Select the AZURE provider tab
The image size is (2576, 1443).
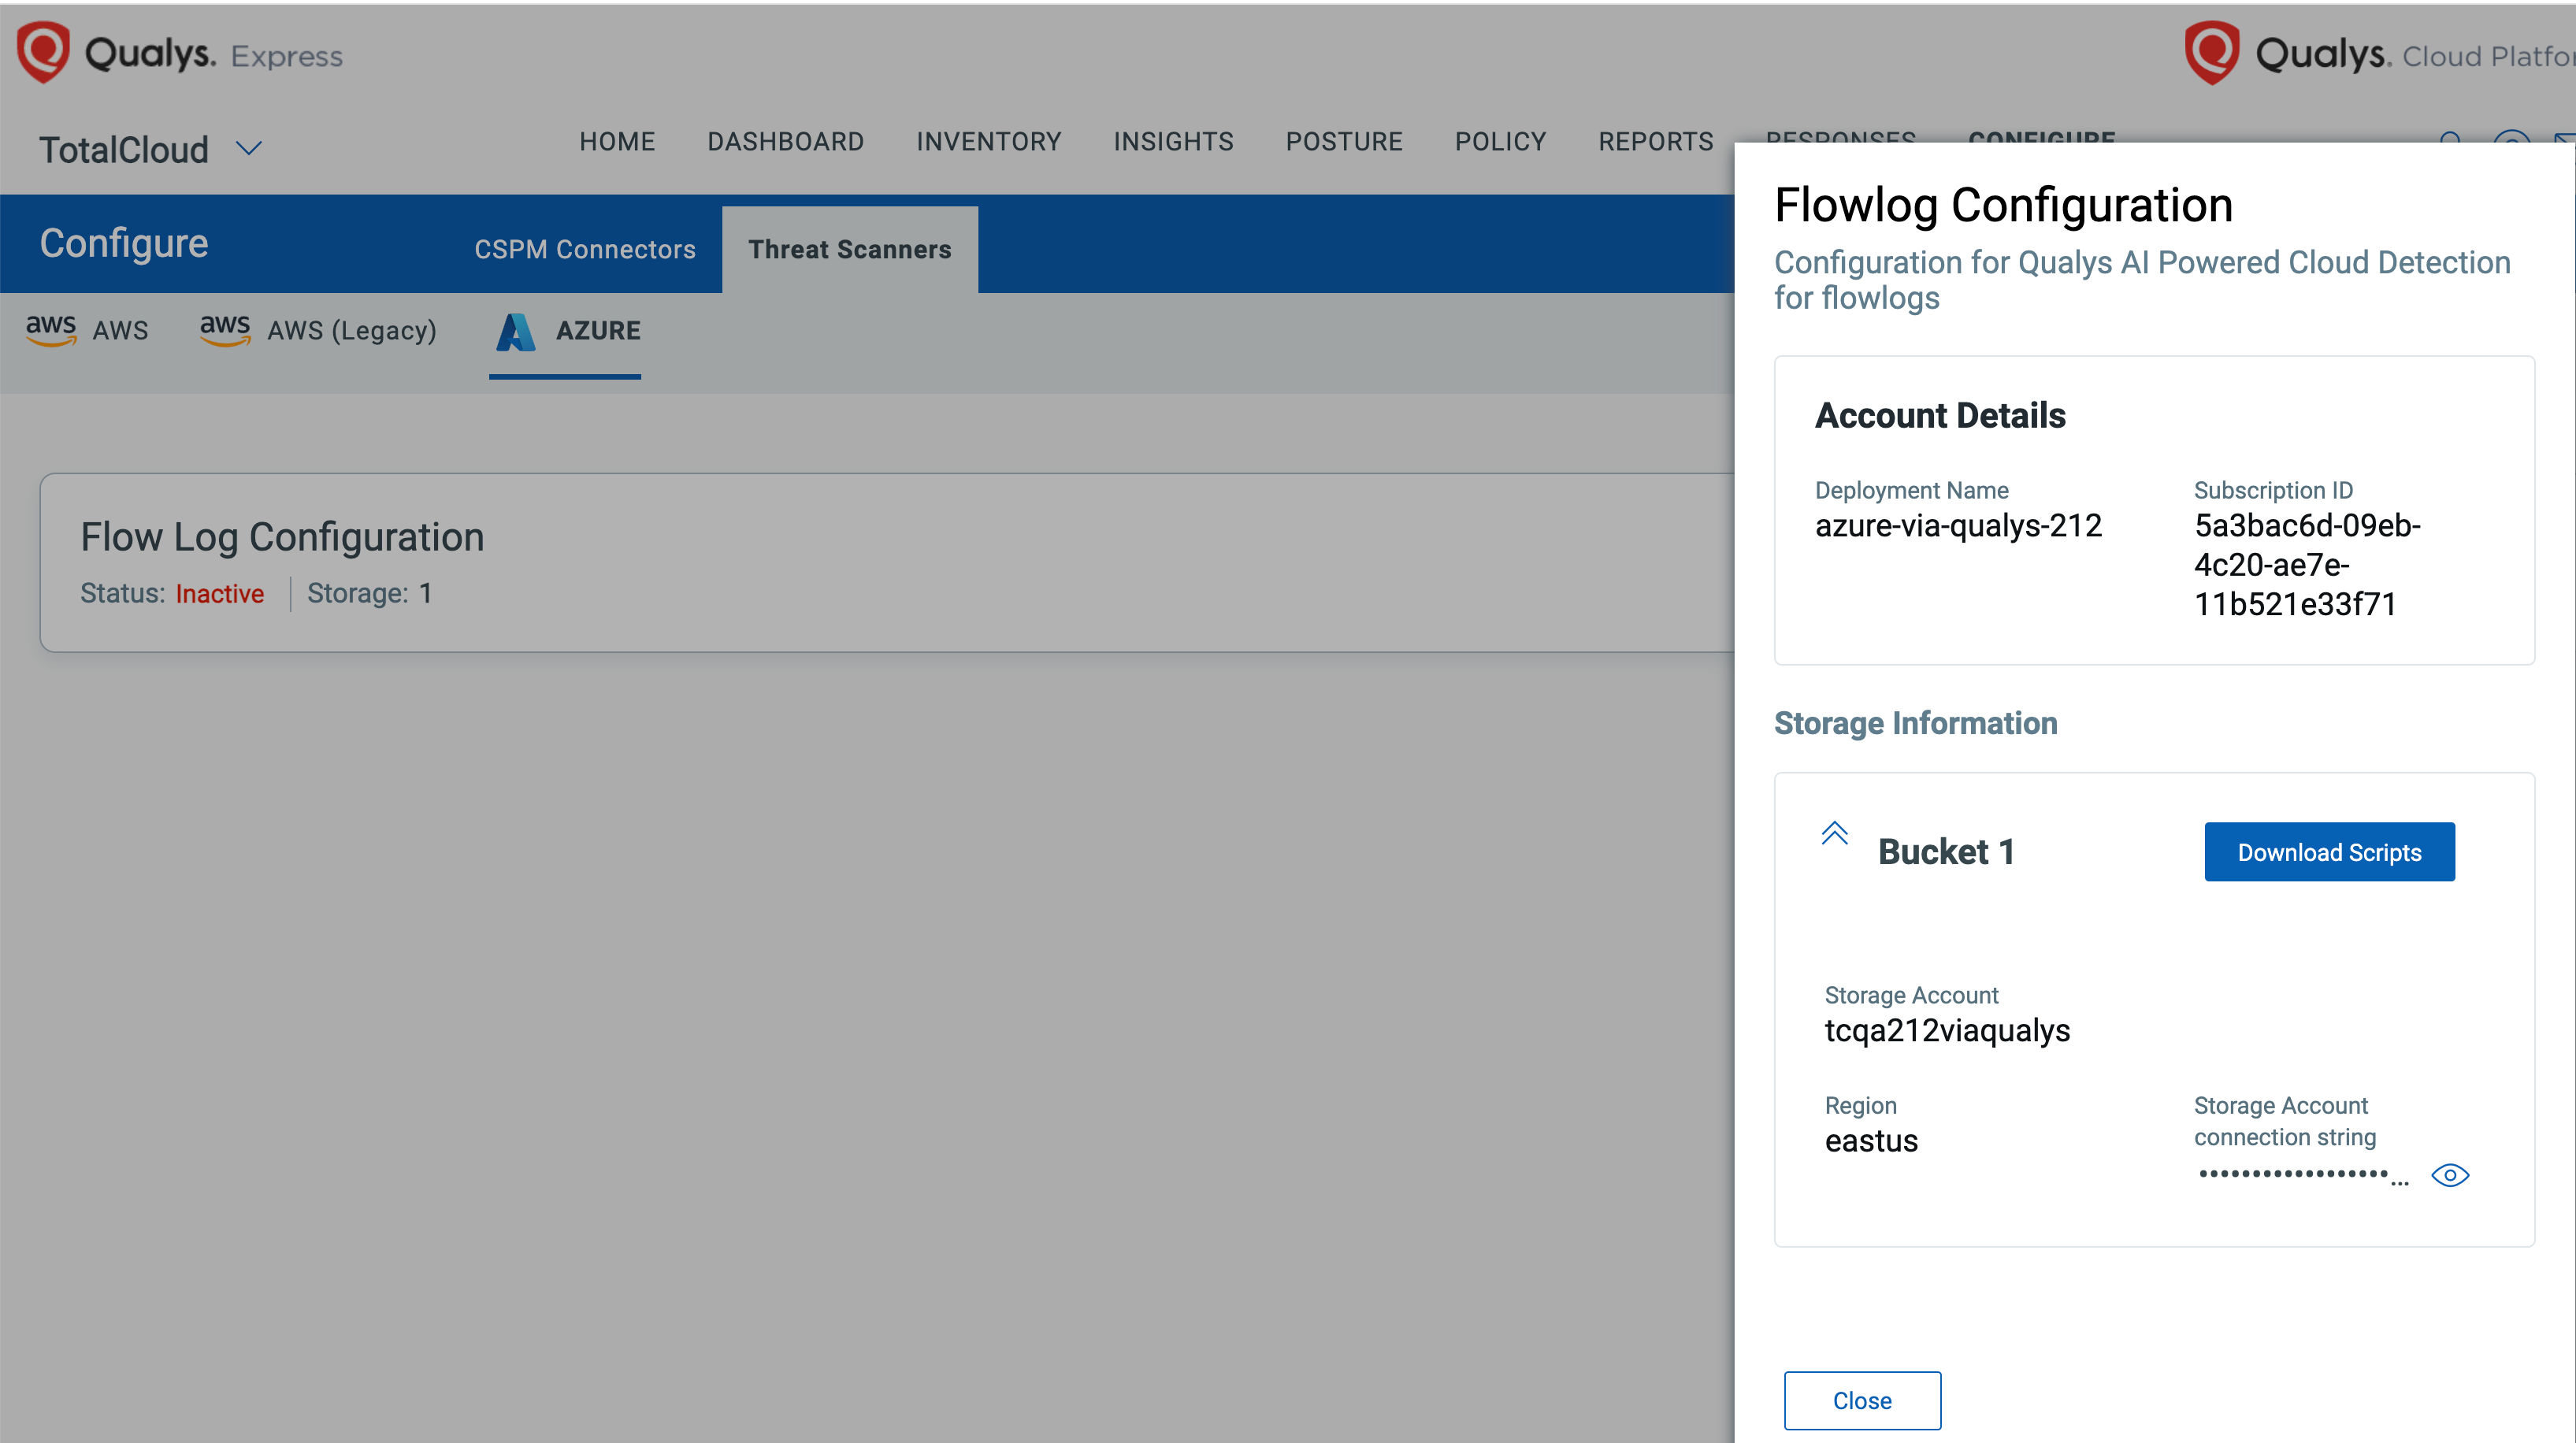click(x=565, y=332)
